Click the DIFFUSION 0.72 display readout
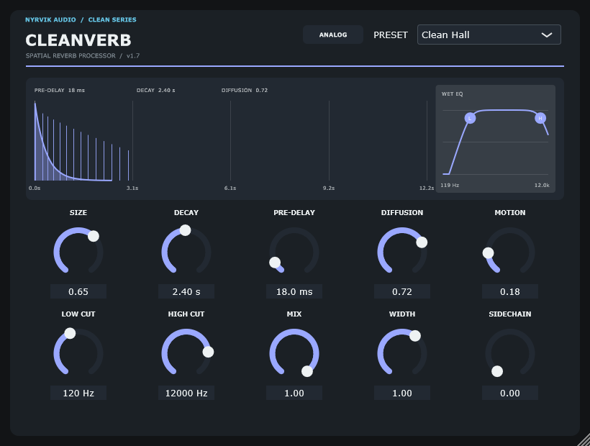The height and width of the screenshot is (446, 590). click(x=245, y=90)
